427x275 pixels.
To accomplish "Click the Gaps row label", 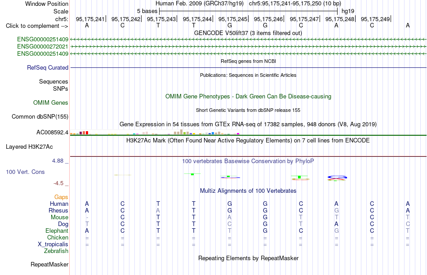I will click(61, 197).
